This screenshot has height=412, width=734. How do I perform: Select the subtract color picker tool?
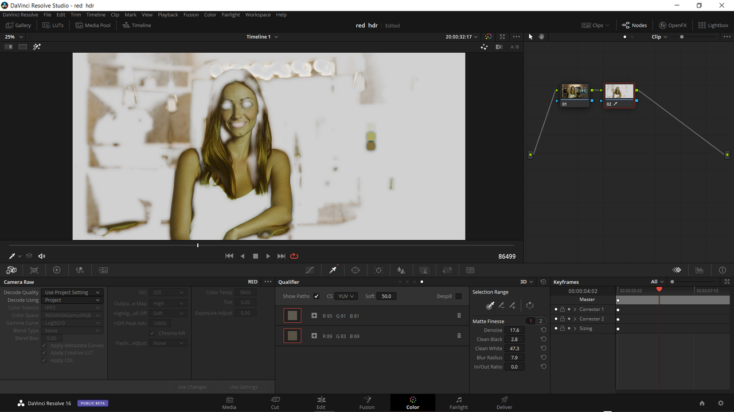pyautogui.click(x=501, y=306)
